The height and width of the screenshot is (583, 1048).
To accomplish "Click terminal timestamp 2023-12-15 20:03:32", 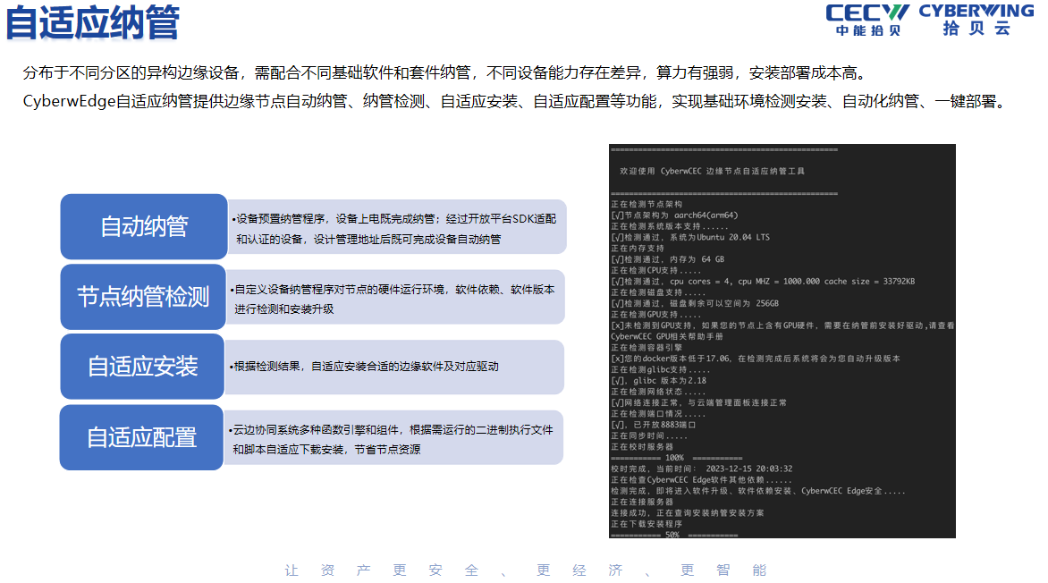I will point(748,469).
